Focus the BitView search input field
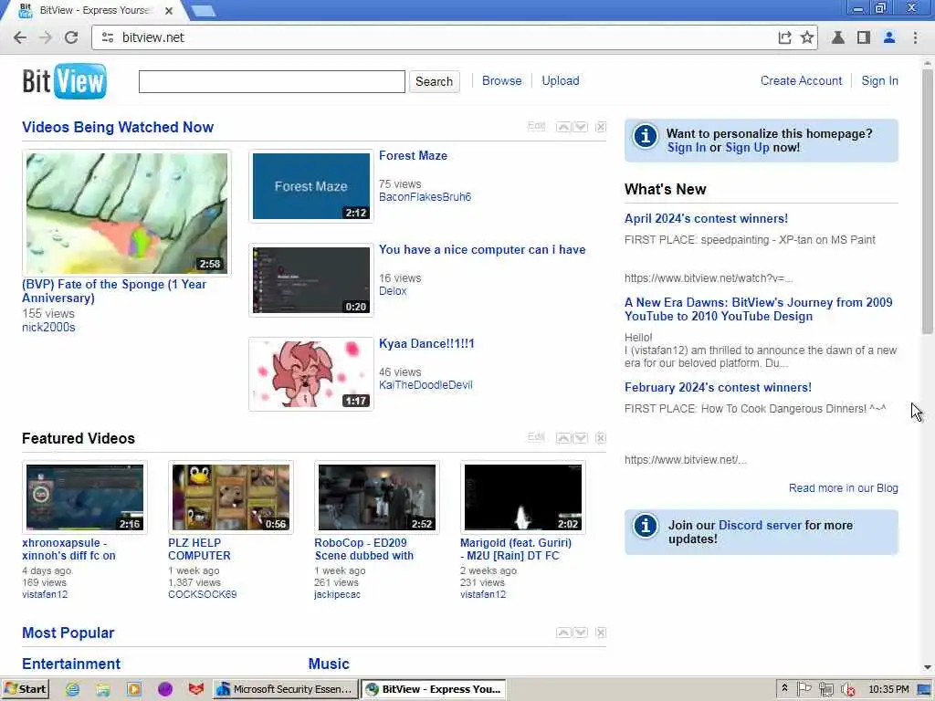 (272, 81)
